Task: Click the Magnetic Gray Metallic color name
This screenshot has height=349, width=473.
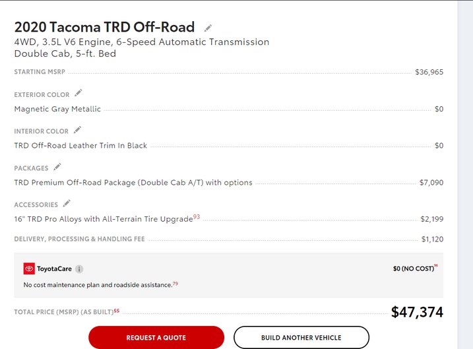Action: pos(57,109)
